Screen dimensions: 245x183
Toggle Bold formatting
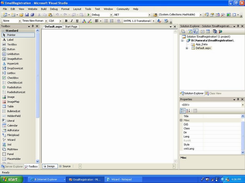[x=66, y=21]
